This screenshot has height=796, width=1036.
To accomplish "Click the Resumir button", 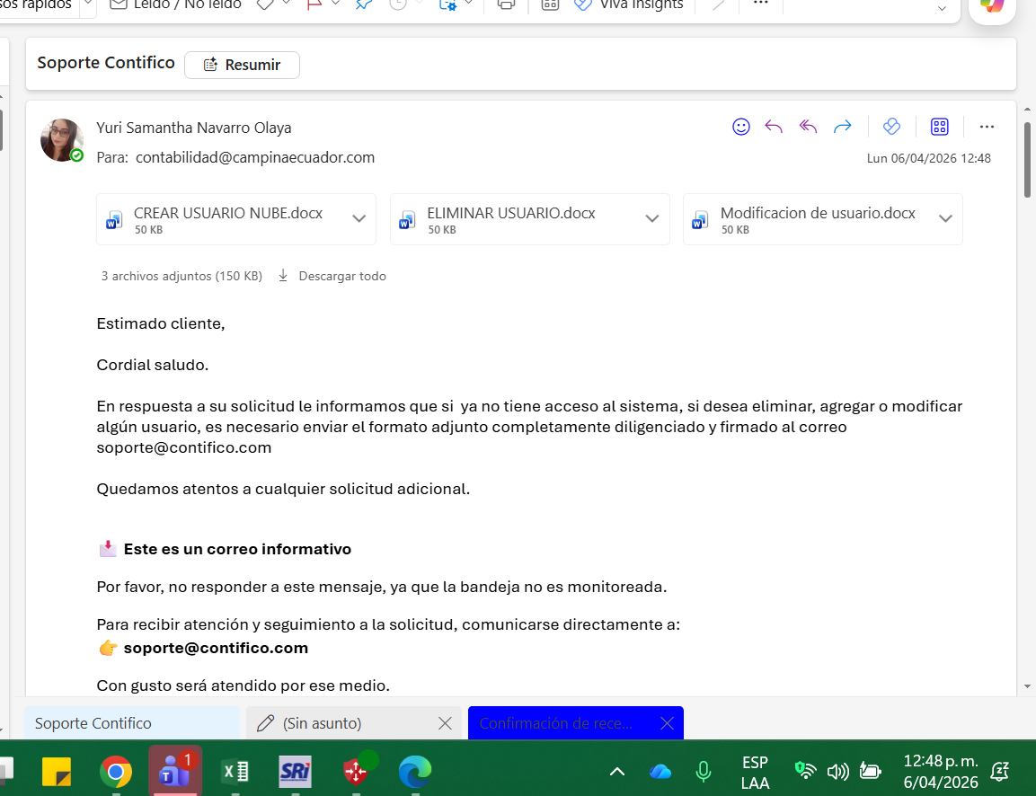I will click(x=242, y=65).
